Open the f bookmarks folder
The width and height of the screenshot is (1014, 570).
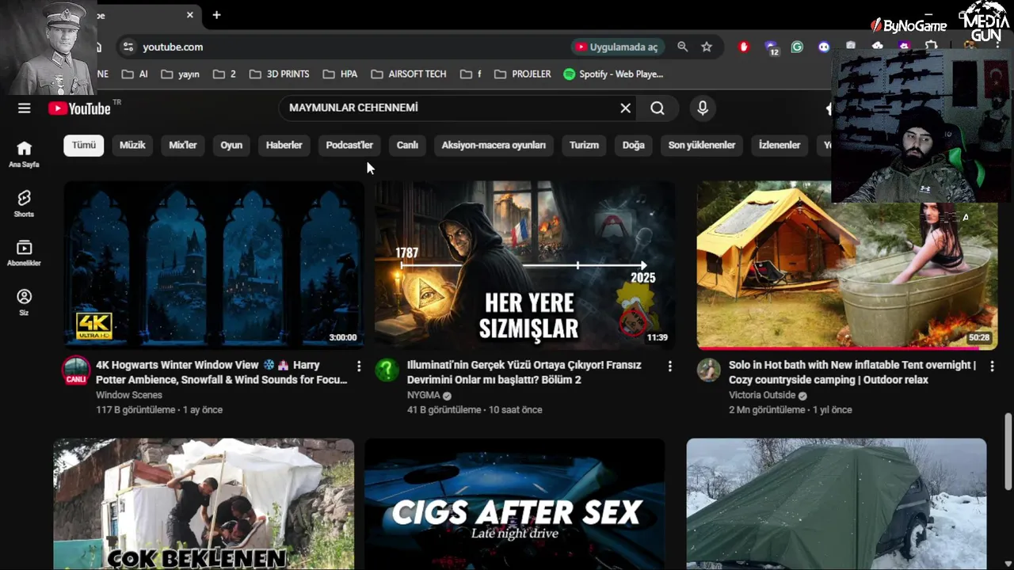point(471,74)
